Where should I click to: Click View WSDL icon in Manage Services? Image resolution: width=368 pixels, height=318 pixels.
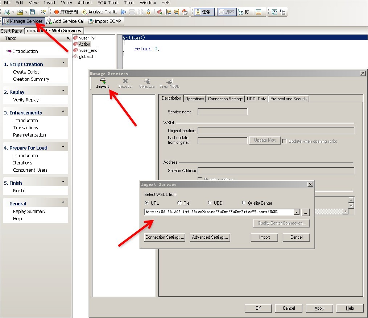click(169, 83)
